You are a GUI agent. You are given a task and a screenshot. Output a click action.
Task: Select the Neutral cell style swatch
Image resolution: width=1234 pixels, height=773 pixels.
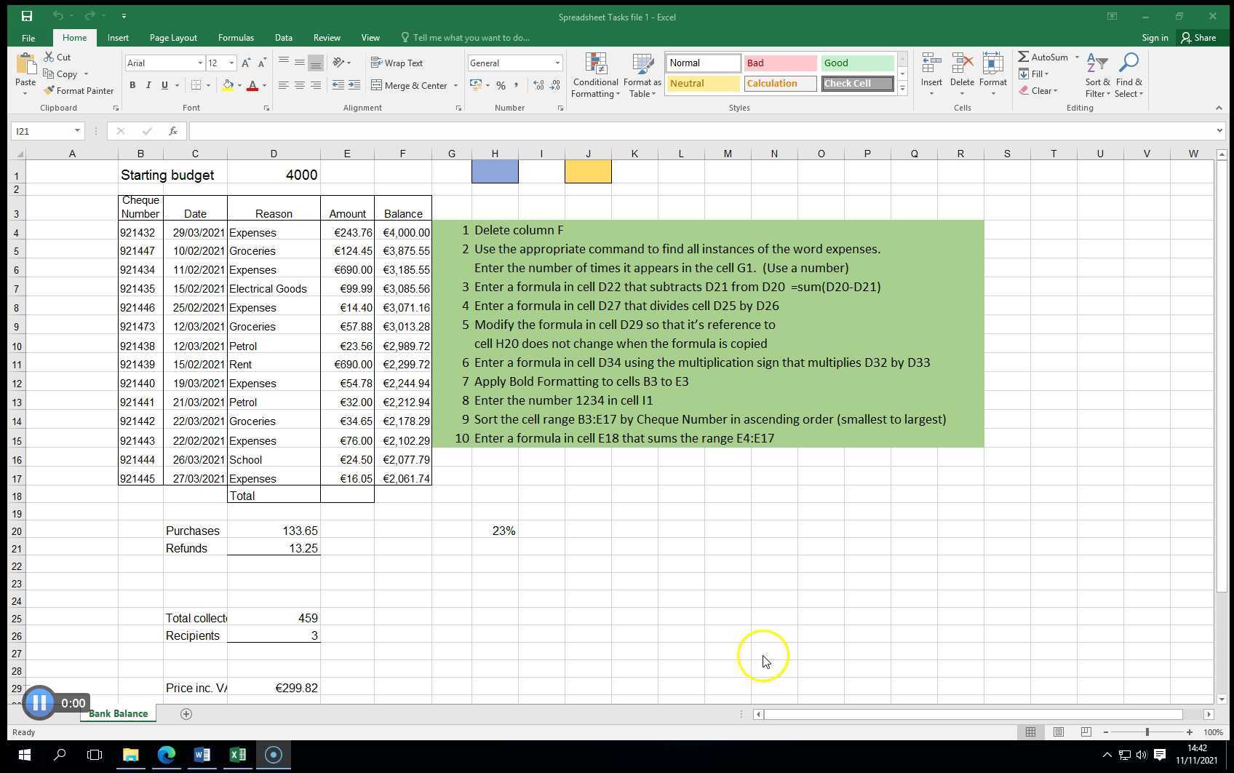coord(701,83)
